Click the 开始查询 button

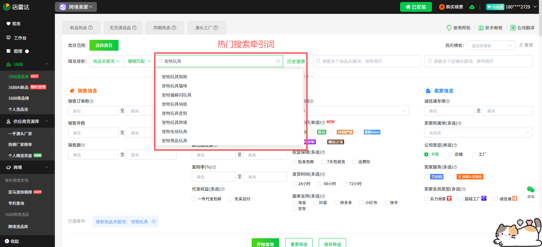[x=265, y=243]
